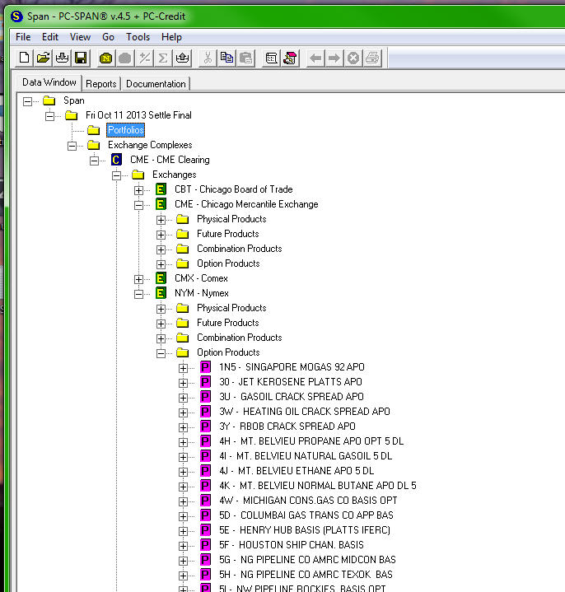The width and height of the screenshot is (565, 592).
Task: Click the calculator/calendar scroll toolbar icon
Action: pyautogui.click(x=271, y=58)
